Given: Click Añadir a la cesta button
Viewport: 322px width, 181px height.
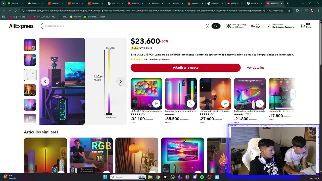Looking at the screenshot, I should coord(185,68).
